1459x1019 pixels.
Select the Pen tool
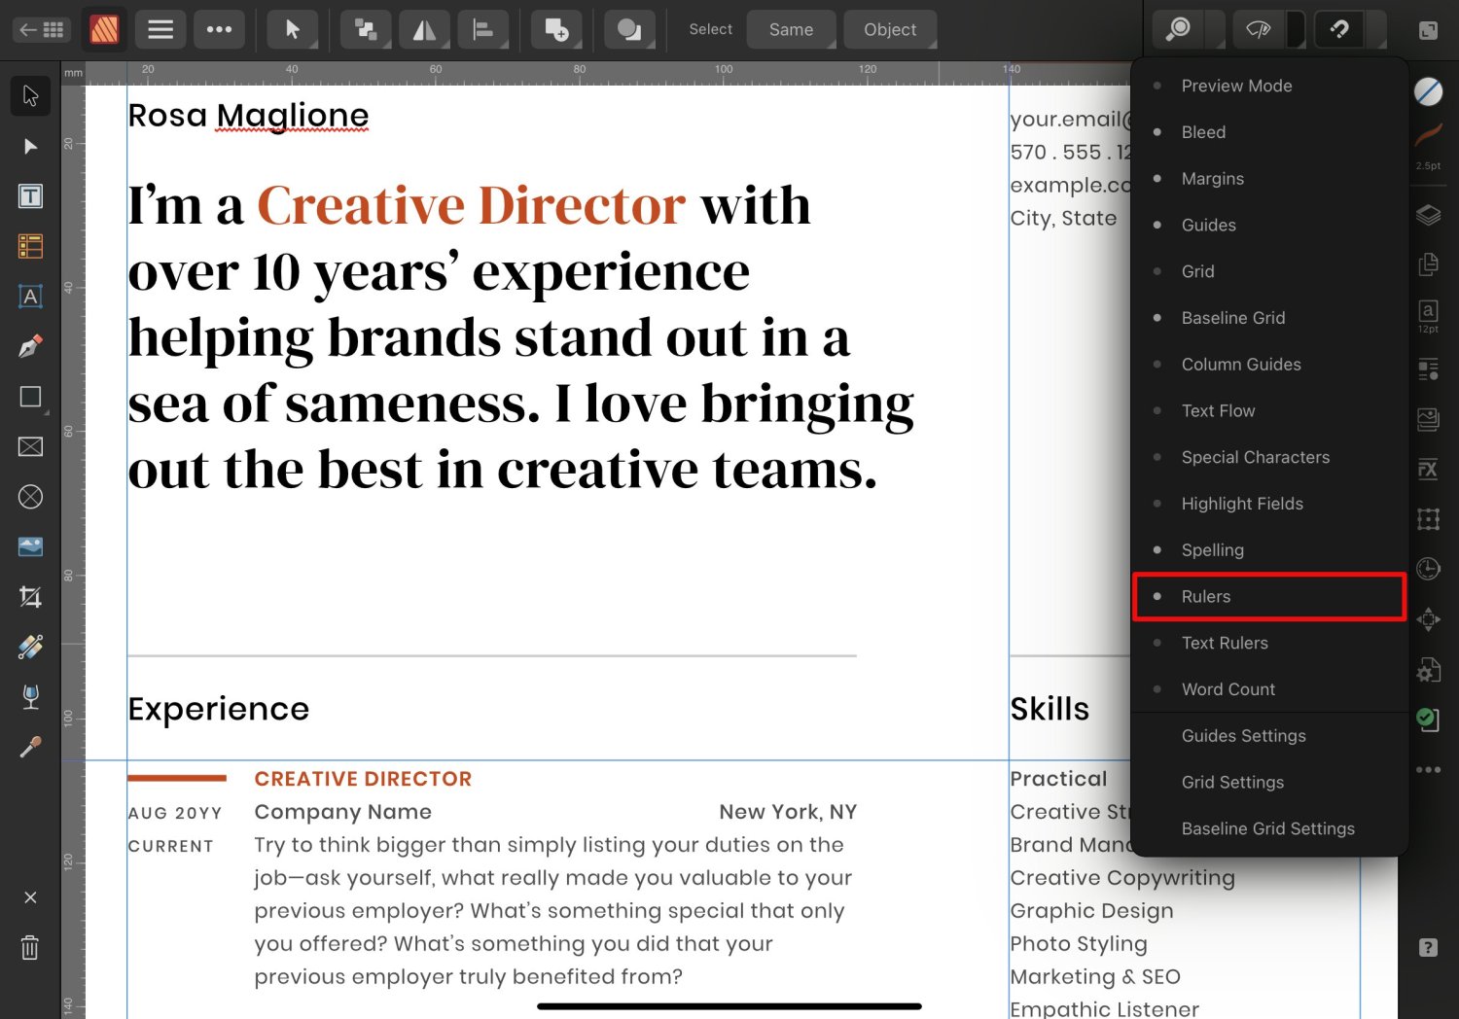pos(30,346)
